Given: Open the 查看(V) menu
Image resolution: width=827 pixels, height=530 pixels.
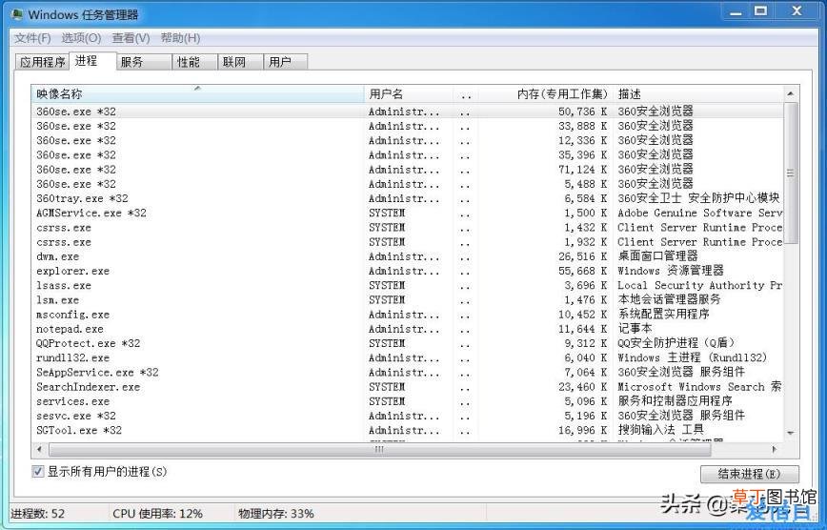Looking at the screenshot, I should (131, 38).
